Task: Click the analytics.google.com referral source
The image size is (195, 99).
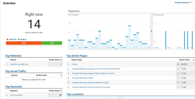Action: (x=19, y=64)
